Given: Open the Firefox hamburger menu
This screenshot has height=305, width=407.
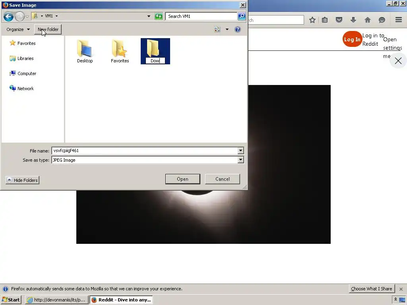Looking at the screenshot, I should [x=399, y=20].
